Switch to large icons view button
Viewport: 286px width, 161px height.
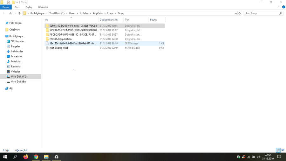(x=283, y=150)
